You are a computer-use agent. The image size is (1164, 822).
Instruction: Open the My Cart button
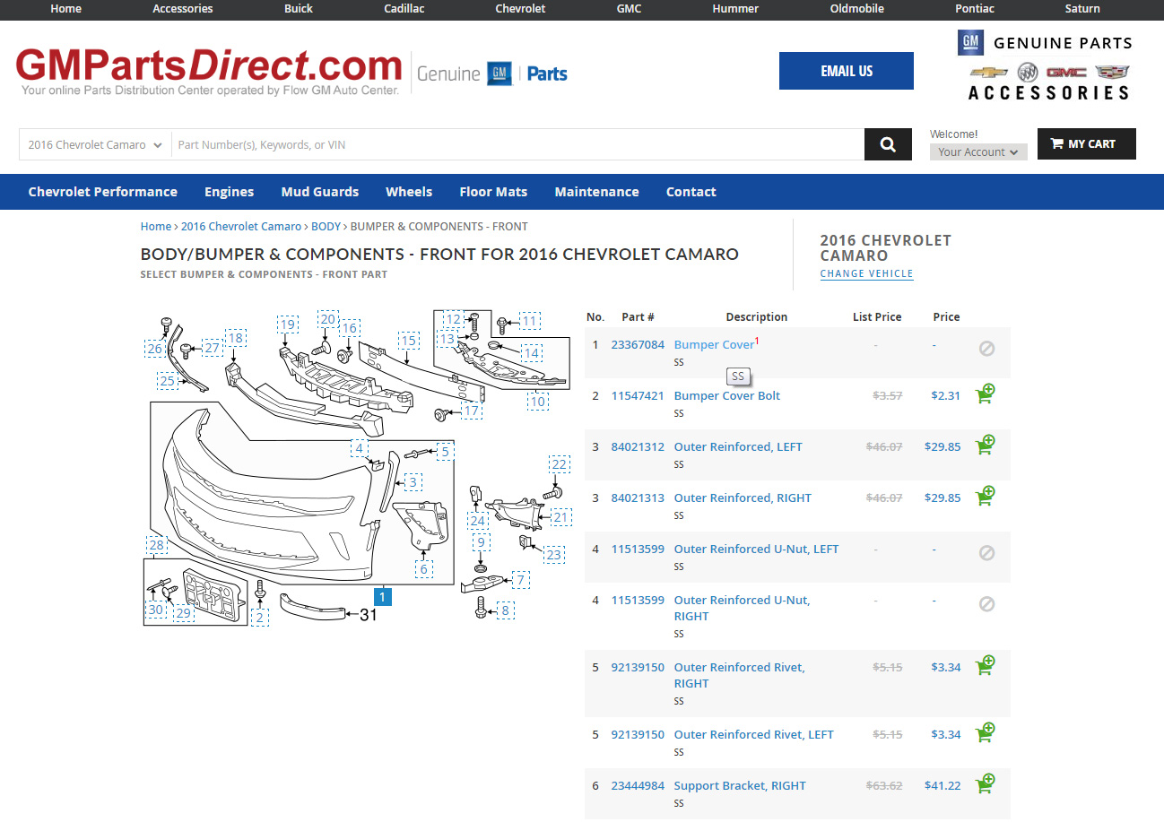pyautogui.click(x=1086, y=143)
